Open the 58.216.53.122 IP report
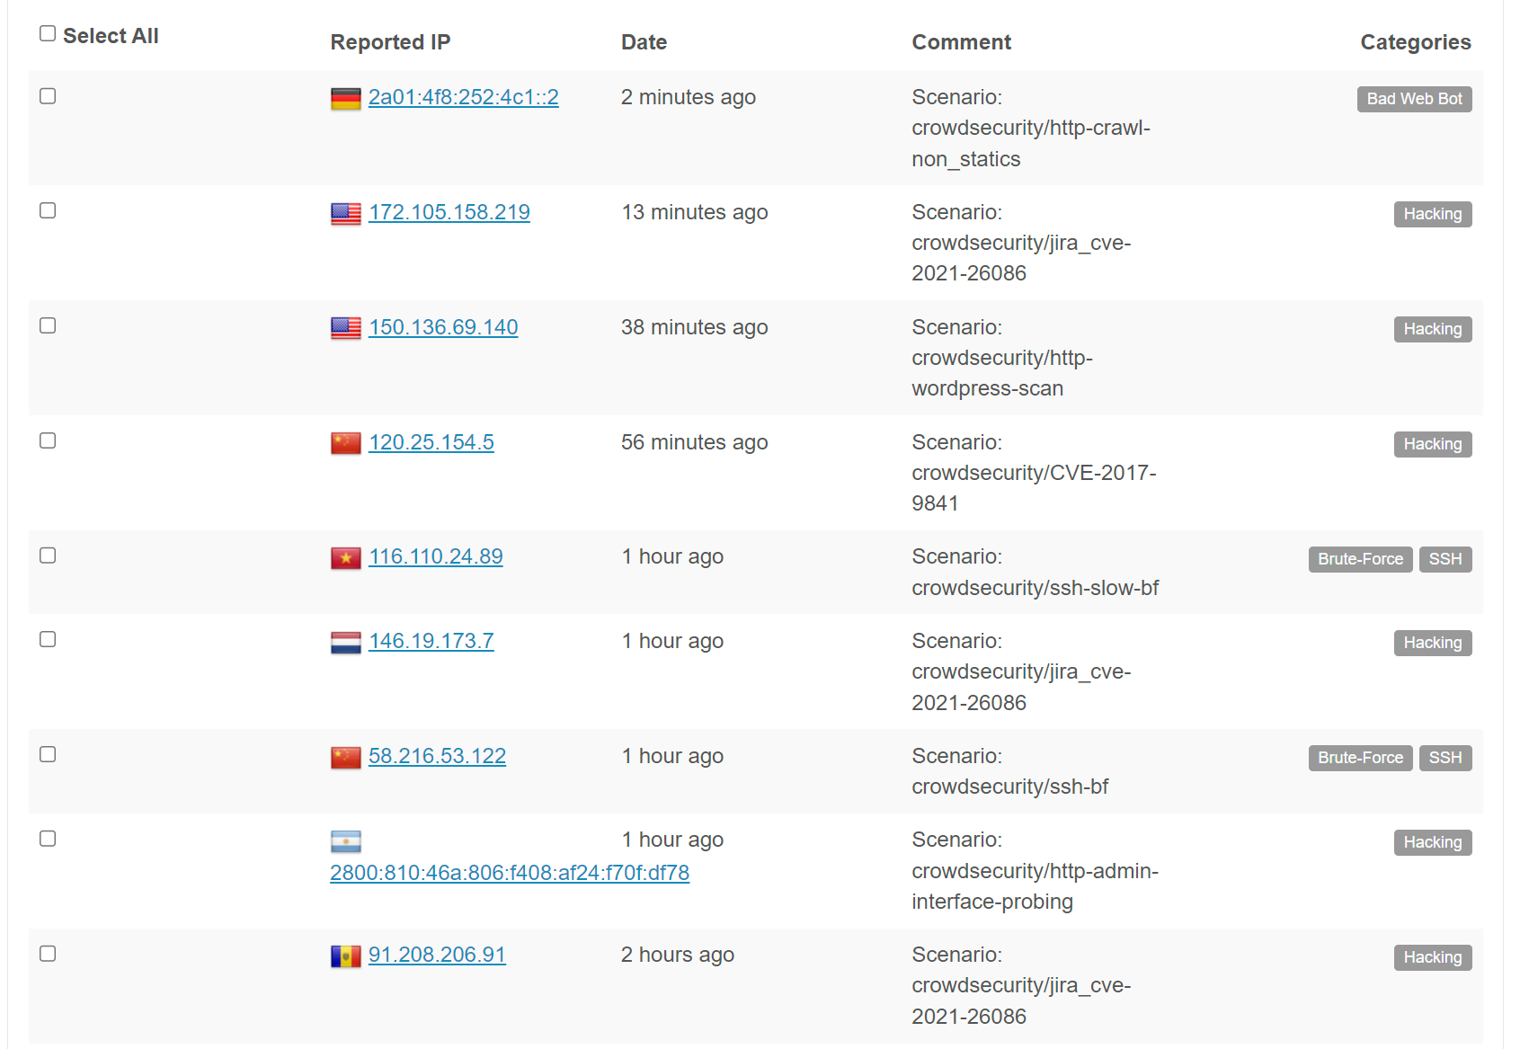The image size is (1520, 1049). click(437, 756)
